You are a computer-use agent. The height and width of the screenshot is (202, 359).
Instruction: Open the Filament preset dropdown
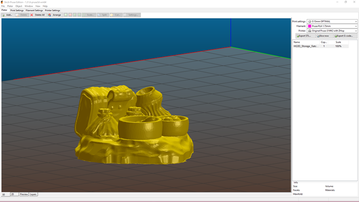tap(332, 26)
